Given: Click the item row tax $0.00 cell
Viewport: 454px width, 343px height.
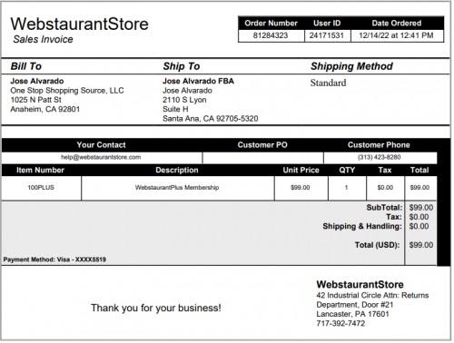Looking at the screenshot, I should point(385,188).
